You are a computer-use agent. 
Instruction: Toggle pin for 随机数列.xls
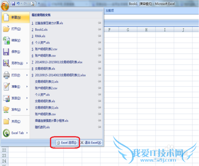coord(99,127)
